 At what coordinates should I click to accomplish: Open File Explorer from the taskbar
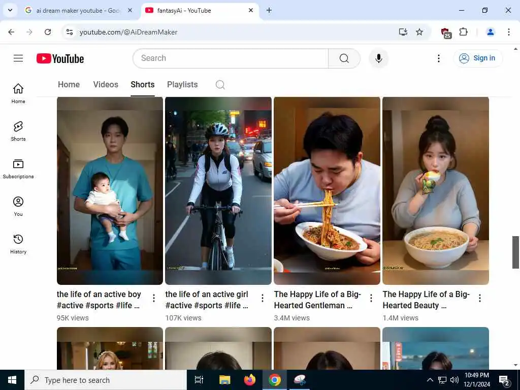coord(224,380)
